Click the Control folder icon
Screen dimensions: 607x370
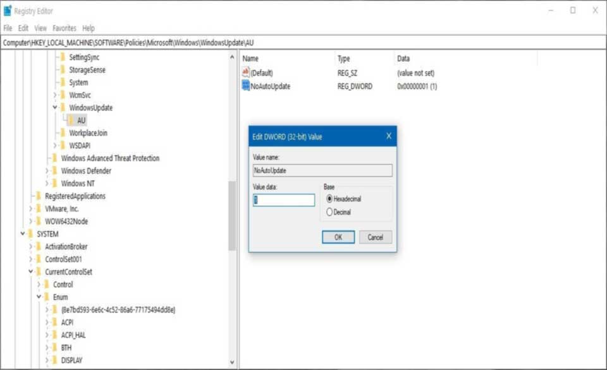point(46,285)
